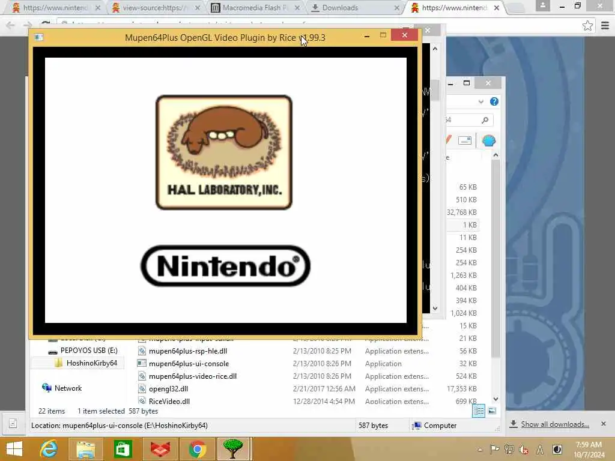615x461 pixels.
Task: Click the input language A tray icon
Action: coord(540,450)
